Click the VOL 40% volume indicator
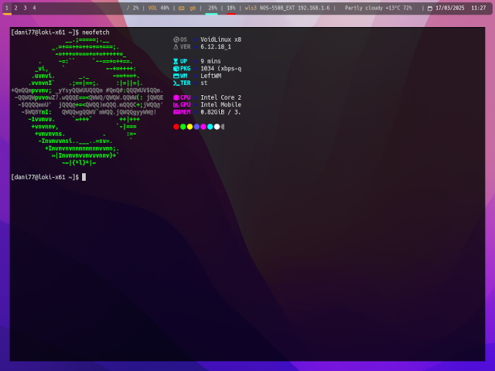Image resolution: width=495 pixels, height=371 pixels. [159, 8]
